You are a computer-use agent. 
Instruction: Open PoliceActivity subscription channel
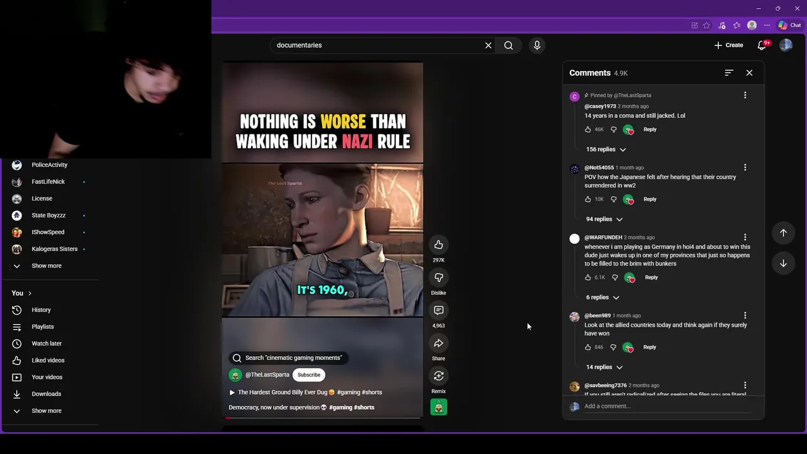(x=49, y=165)
